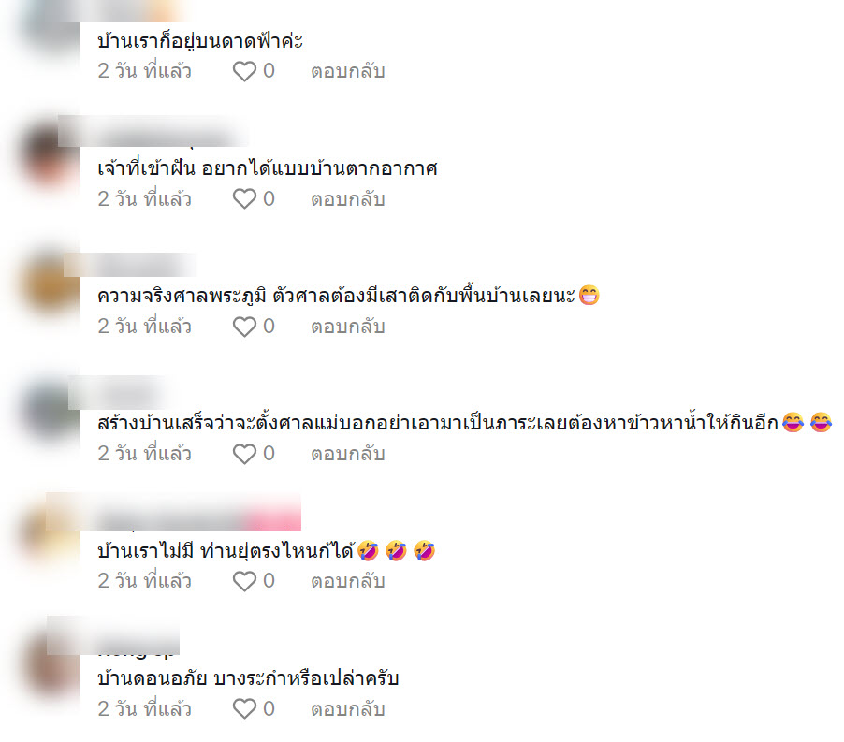Click ตอบกลับ under บ้านดอนอภัย comment
844x742 pixels.
coord(348,708)
